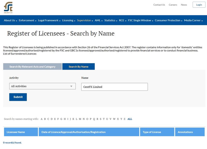Open the Careers link
The height and width of the screenshot is (149, 207).
coord(173,5)
